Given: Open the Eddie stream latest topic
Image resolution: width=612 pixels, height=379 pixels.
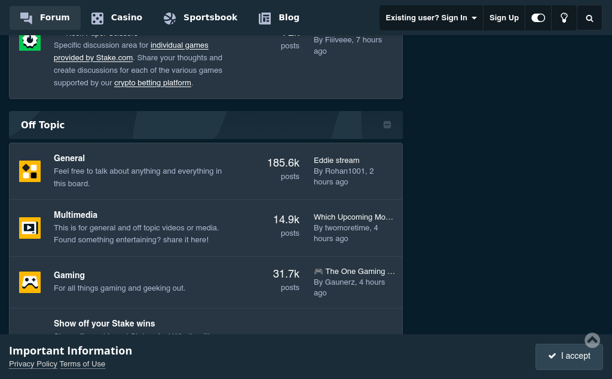Looking at the screenshot, I should click(336, 161).
